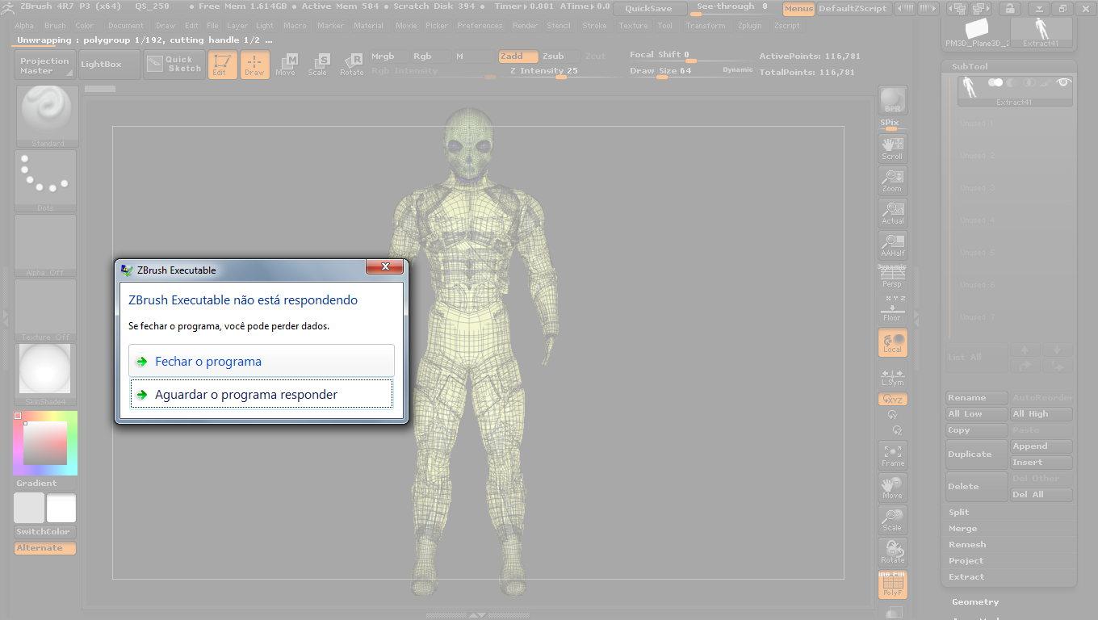Toggle PolyF polyframe display
1098x620 pixels.
pyautogui.click(x=892, y=584)
